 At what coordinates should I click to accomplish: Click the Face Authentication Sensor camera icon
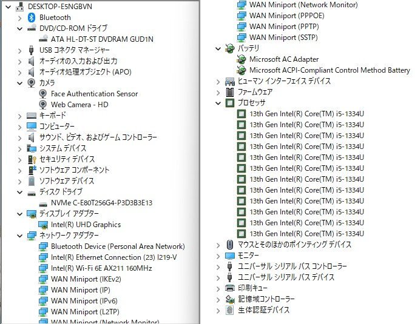43,93
